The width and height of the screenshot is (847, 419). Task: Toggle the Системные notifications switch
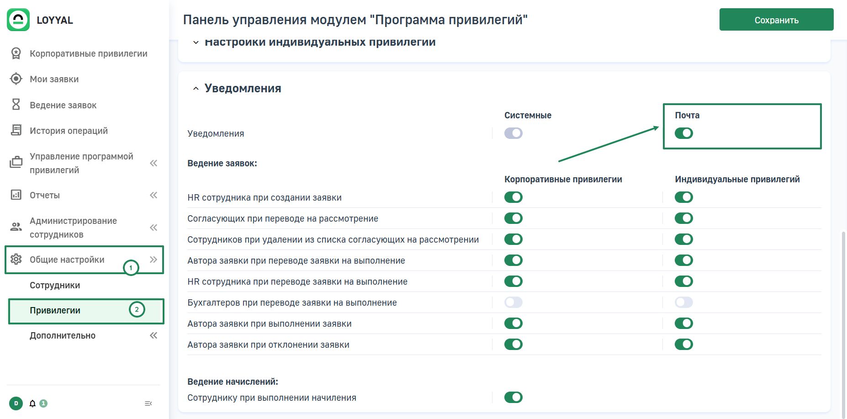point(513,133)
